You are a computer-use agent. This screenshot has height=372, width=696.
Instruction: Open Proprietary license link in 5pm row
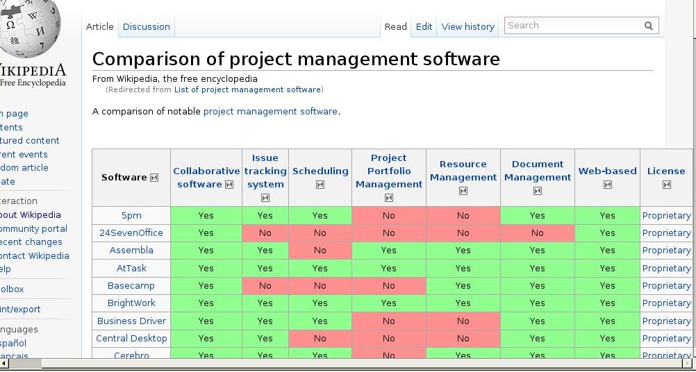pyautogui.click(x=666, y=215)
